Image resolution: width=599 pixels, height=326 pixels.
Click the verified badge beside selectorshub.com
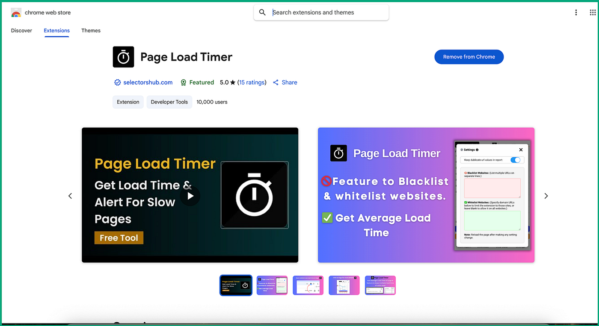click(x=117, y=82)
